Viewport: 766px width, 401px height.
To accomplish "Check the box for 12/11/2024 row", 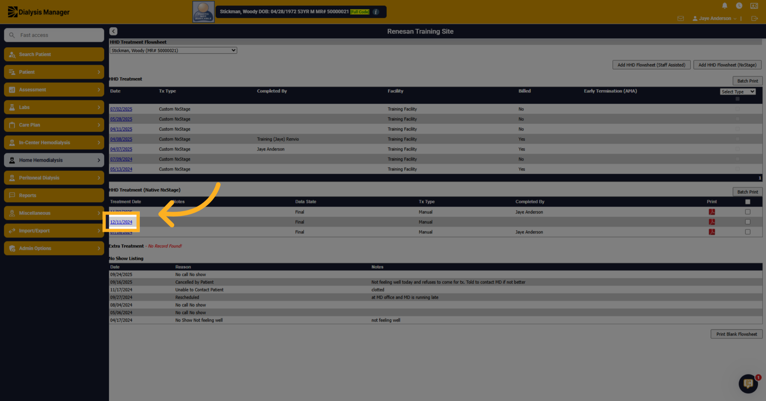I will 747,222.
